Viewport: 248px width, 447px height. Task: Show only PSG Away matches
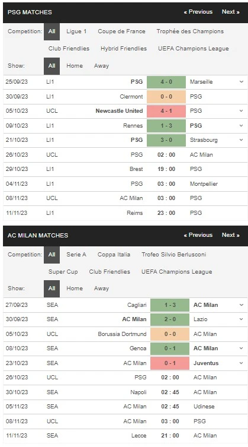[x=102, y=66]
